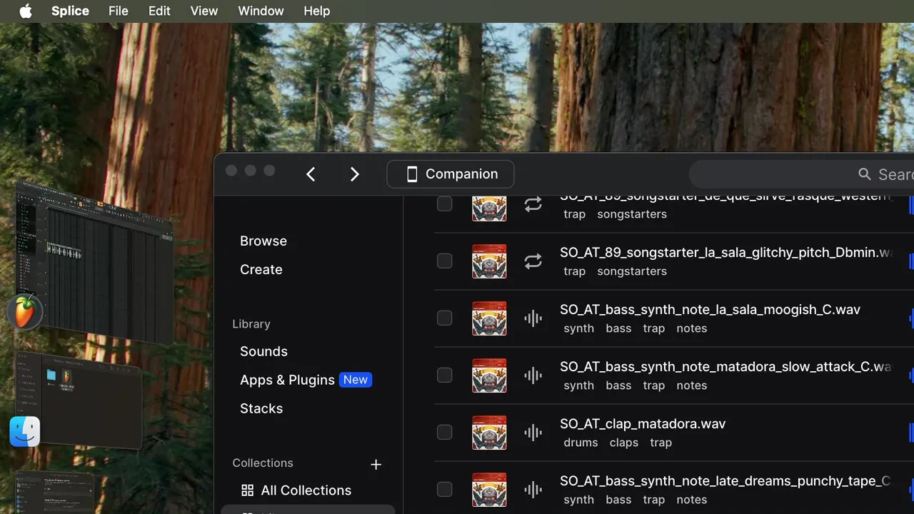Add a new collection with plus icon
Screen dimensions: 914x514
coord(376,465)
